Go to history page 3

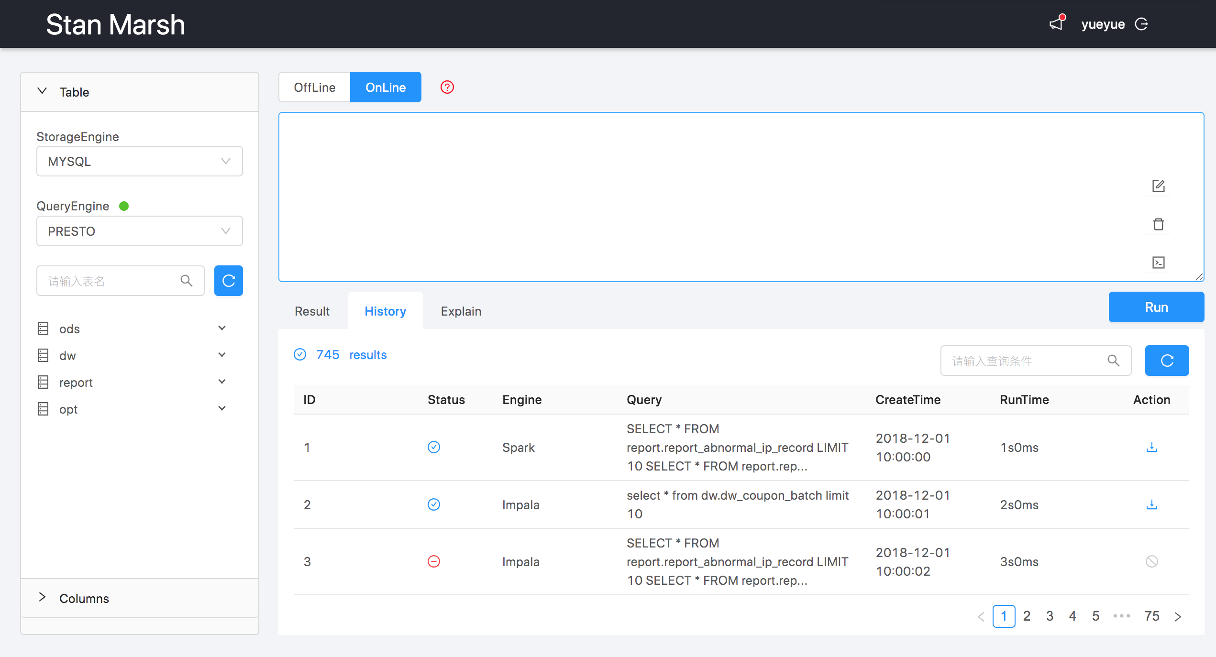coord(1050,616)
